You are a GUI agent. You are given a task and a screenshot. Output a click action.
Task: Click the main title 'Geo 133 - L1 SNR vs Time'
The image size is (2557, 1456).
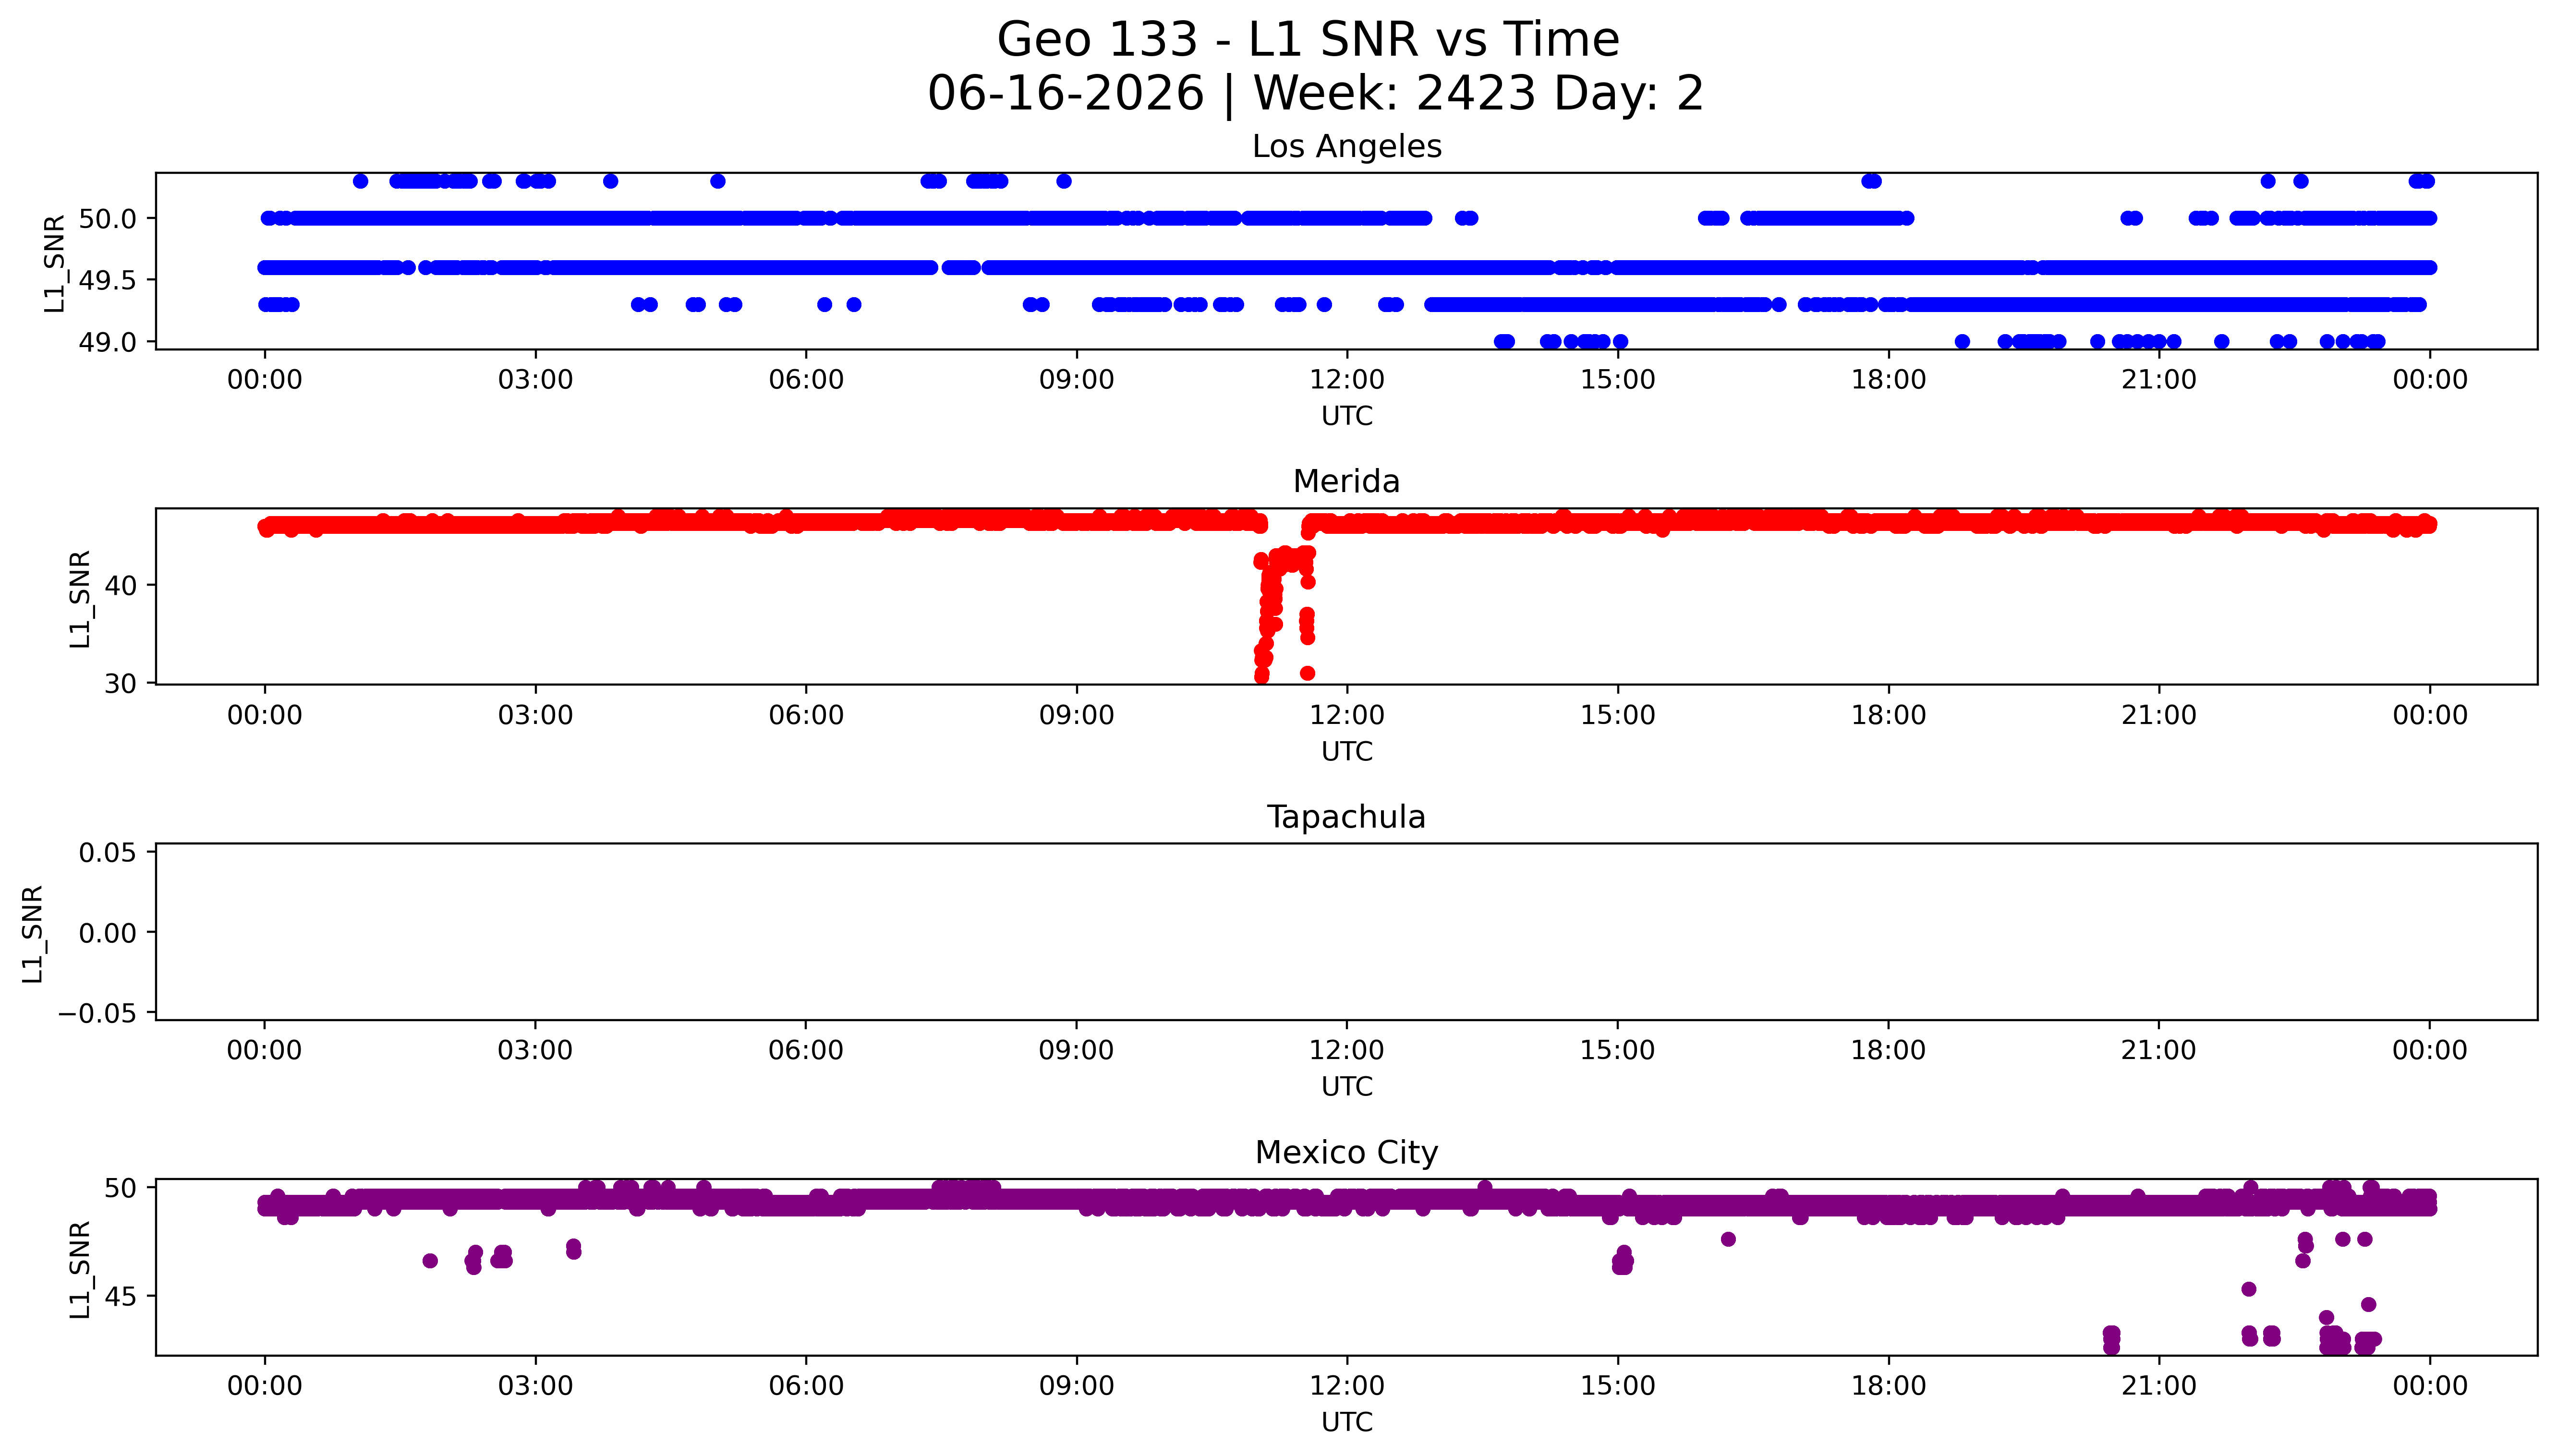coord(1308,40)
